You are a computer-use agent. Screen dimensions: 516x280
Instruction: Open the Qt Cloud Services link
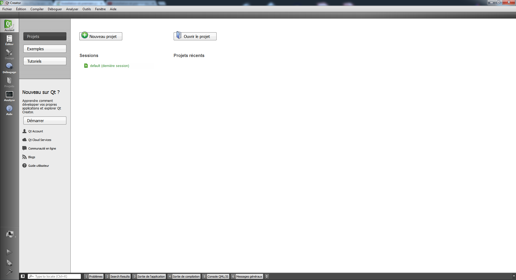coord(40,140)
